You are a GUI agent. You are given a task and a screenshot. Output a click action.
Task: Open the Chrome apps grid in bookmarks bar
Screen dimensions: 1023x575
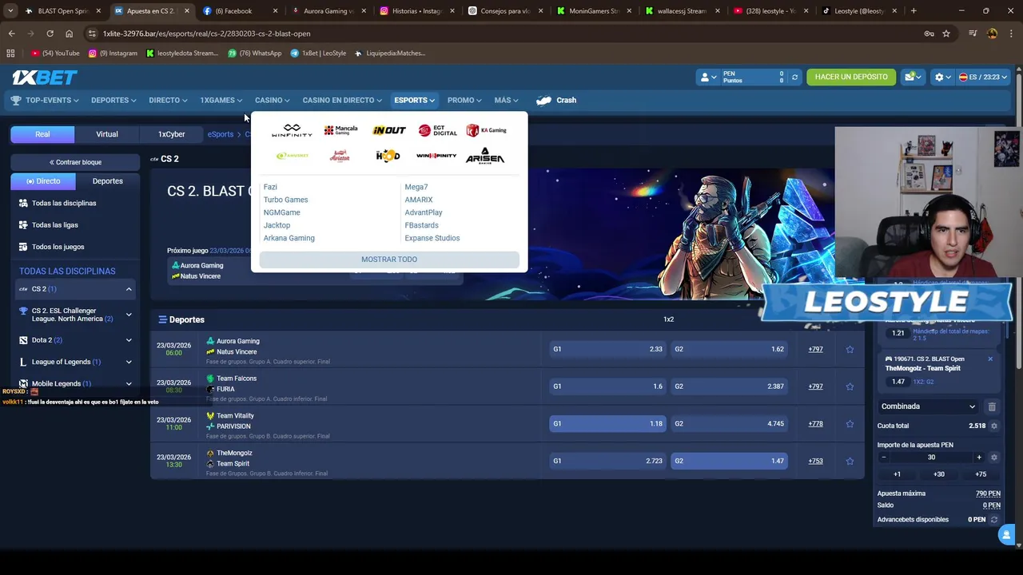[10, 54]
